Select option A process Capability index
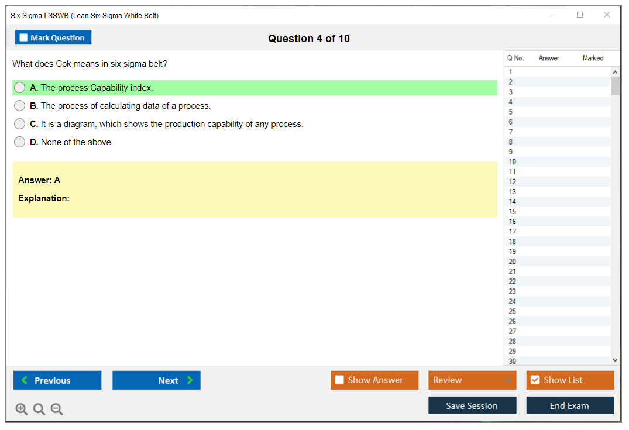 20,88
